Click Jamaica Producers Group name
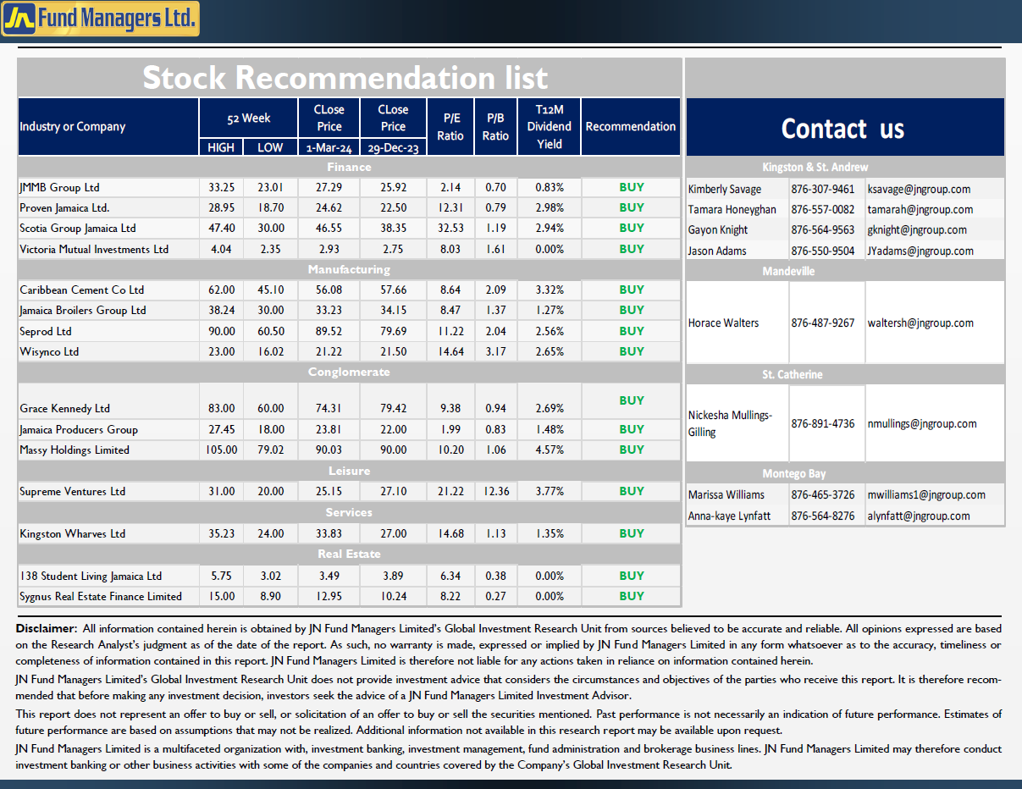The image size is (1022, 789). [x=79, y=429]
